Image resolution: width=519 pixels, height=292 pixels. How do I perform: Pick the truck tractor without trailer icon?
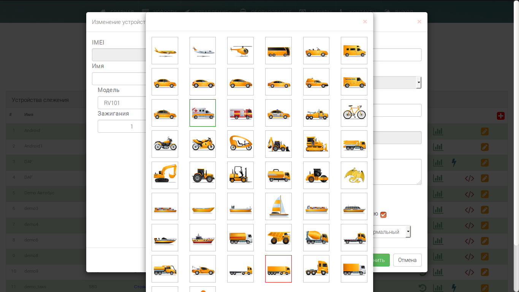(316, 269)
